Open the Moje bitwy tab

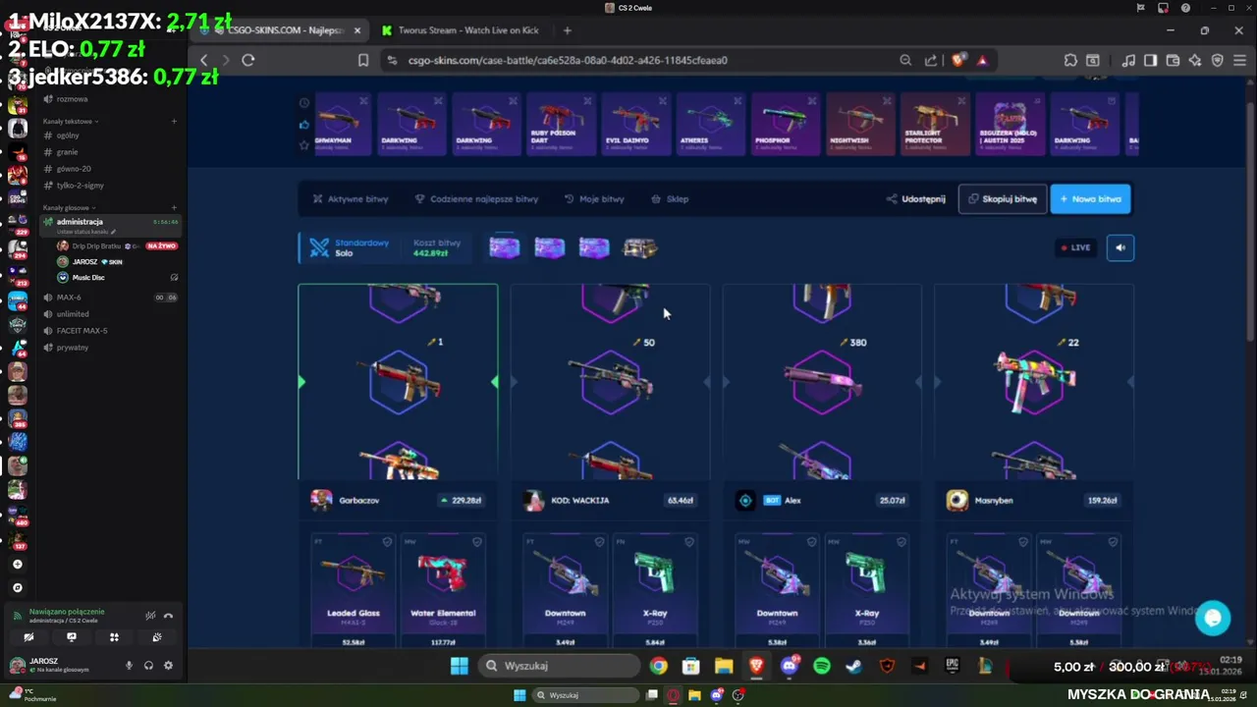594,198
